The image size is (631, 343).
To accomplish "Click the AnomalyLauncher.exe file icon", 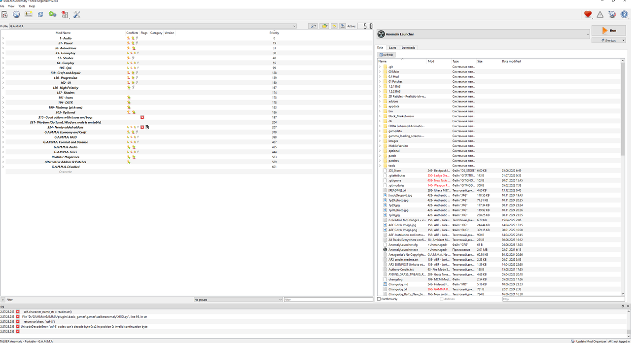I will 385,249.
